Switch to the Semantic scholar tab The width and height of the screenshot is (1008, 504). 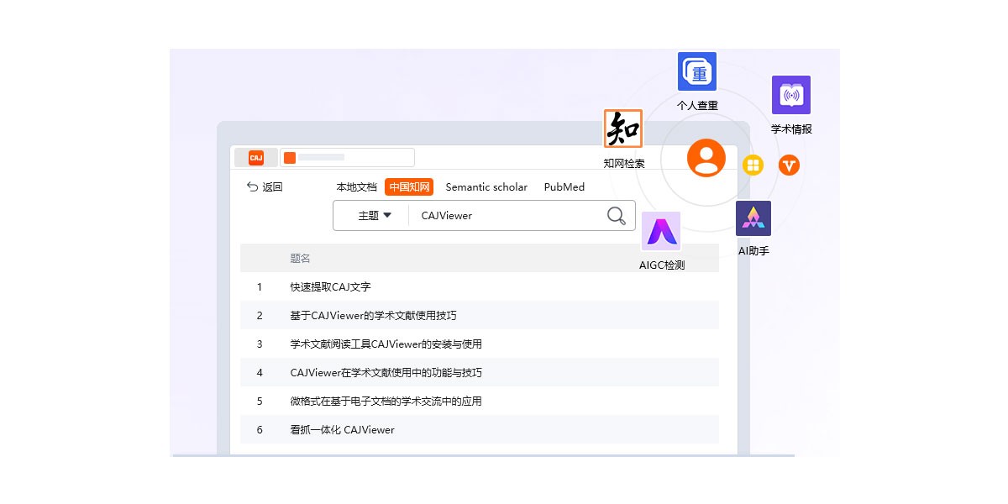486,187
